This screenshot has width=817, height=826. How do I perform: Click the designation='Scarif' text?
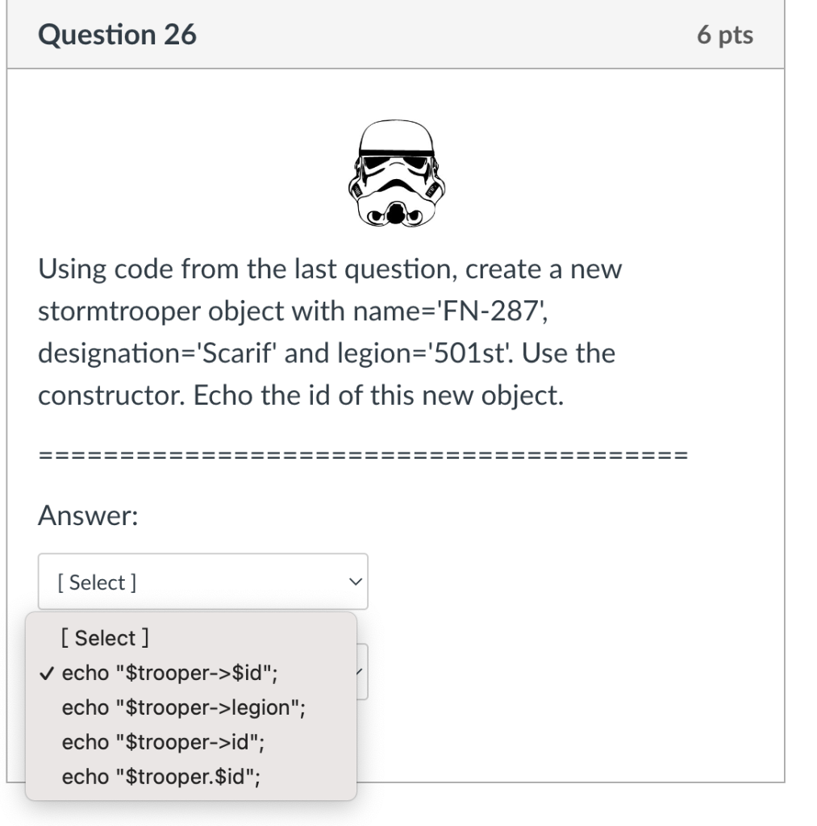click(153, 353)
